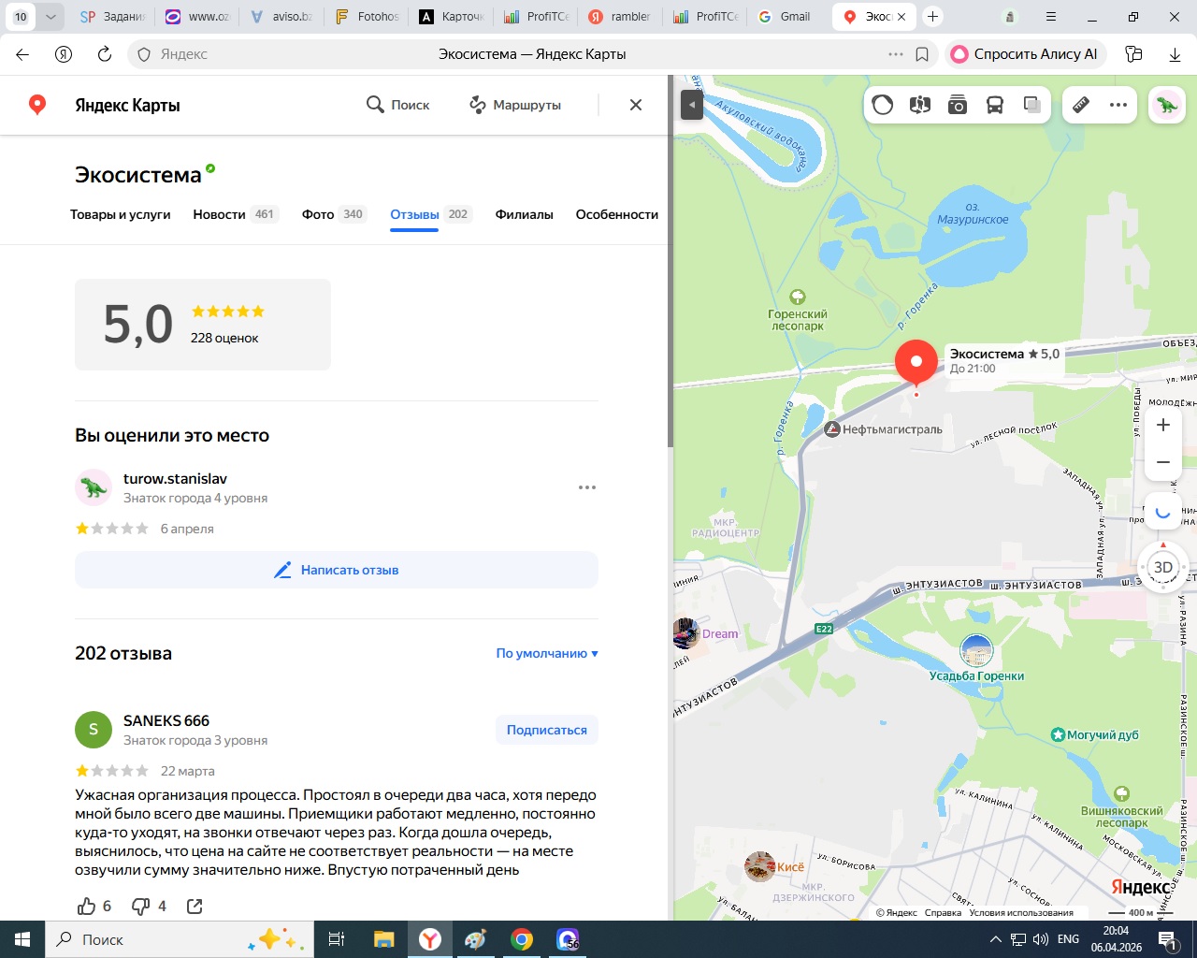Open the Справка link on the map
This screenshot has width=1197, height=958.
point(943,912)
